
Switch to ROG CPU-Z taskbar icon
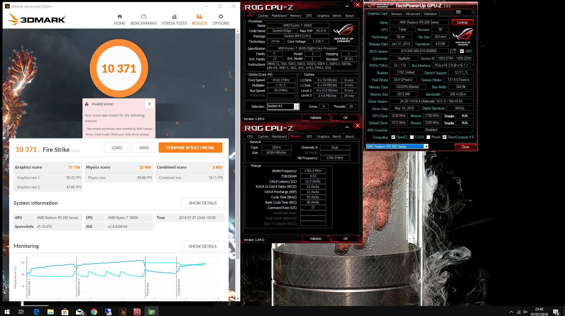click(x=137, y=312)
